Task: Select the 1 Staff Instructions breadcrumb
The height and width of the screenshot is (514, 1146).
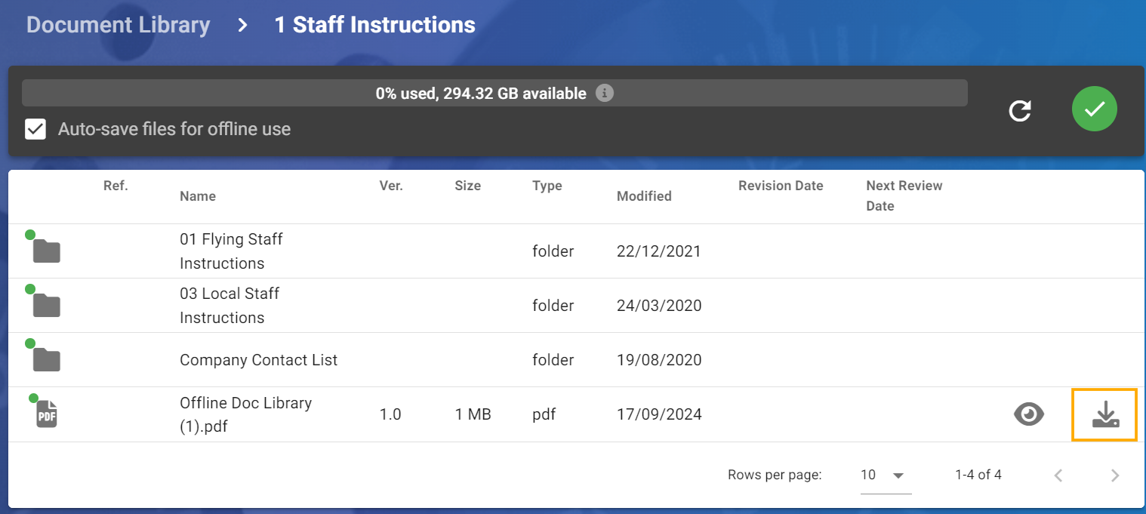Action: [x=374, y=25]
